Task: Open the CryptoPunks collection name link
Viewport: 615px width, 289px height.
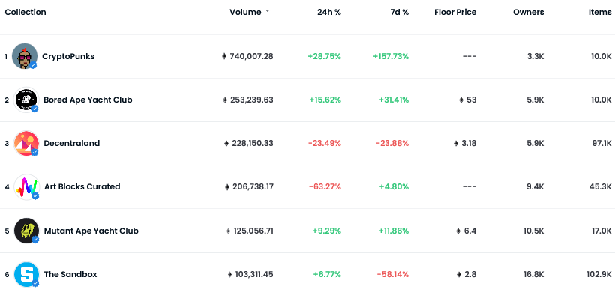Action: point(68,56)
